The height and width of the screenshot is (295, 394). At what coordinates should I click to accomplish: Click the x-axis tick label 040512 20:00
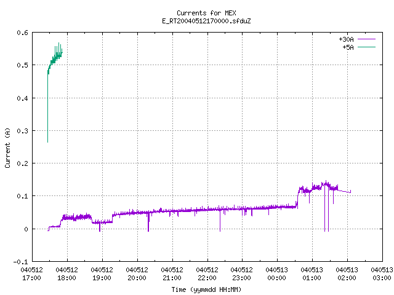click(137, 273)
